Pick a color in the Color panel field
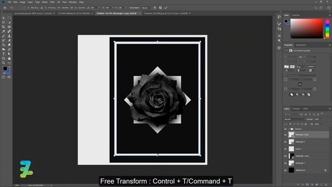Viewport: 332px width, 187px height. pyautogui.click(x=307, y=29)
